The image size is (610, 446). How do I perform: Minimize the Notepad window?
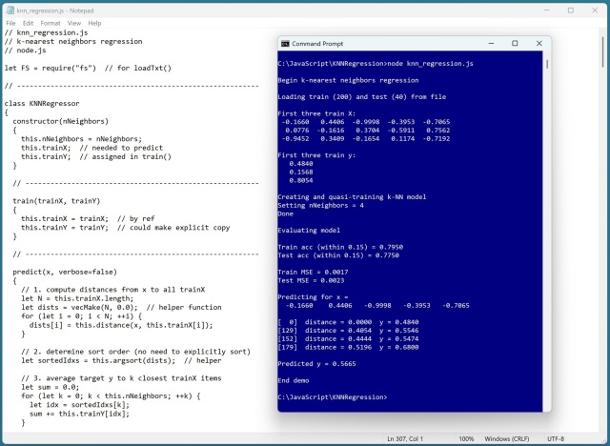[546, 10]
